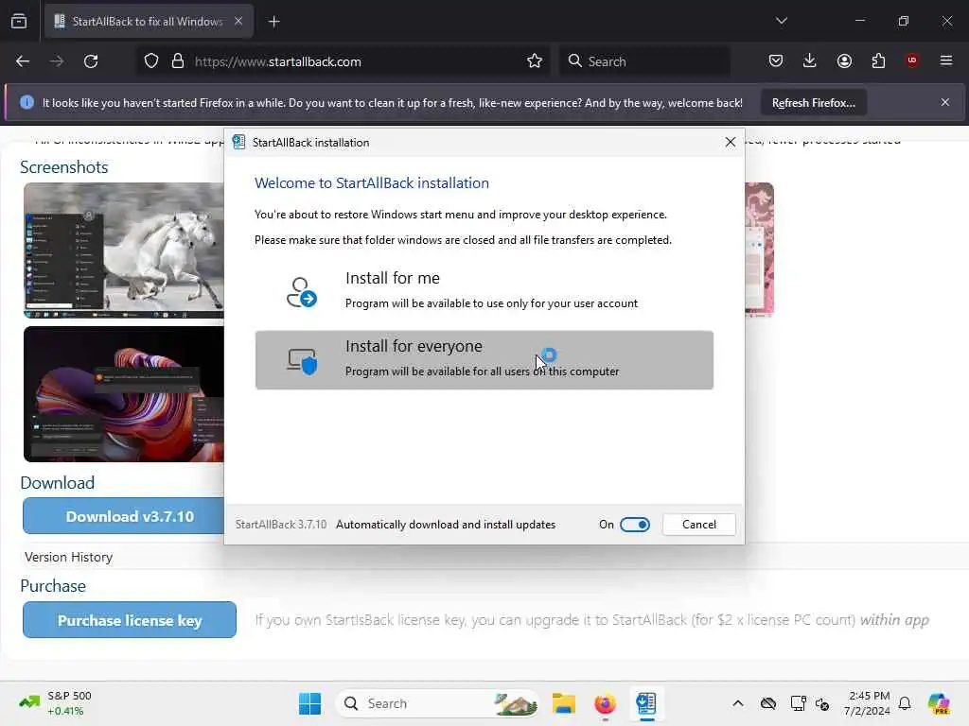Open Save to Pocket button
This screenshot has width=969, height=726.
point(776,60)
